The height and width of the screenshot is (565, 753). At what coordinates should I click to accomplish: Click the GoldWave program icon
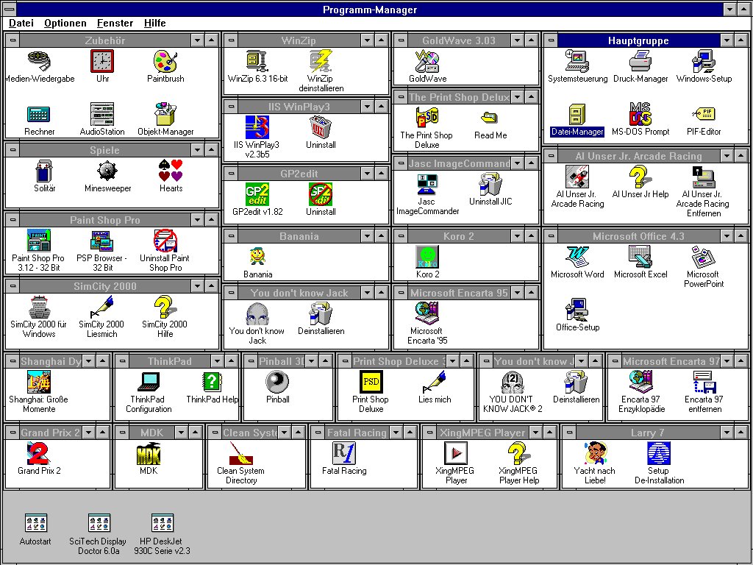427,61
